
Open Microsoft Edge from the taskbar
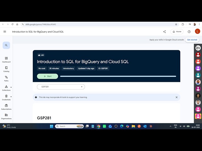tap(122, 126)
